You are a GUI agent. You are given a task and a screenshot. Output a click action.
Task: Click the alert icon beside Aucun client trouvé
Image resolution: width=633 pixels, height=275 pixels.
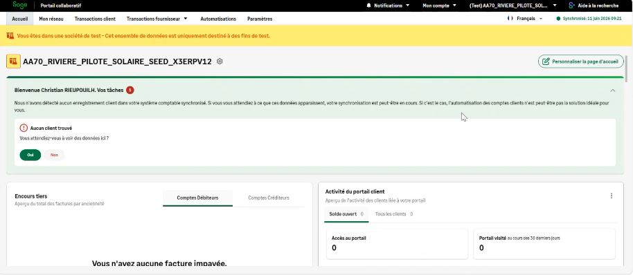tap(24, 128)
